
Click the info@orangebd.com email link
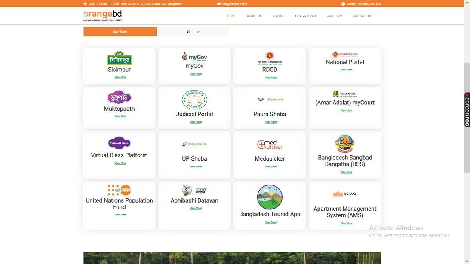tap(234, 4)
